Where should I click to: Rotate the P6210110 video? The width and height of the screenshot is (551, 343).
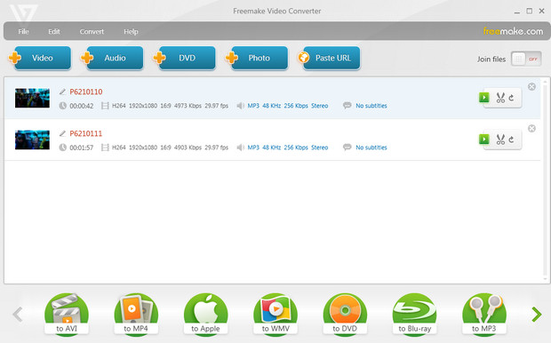pos(512,98)
